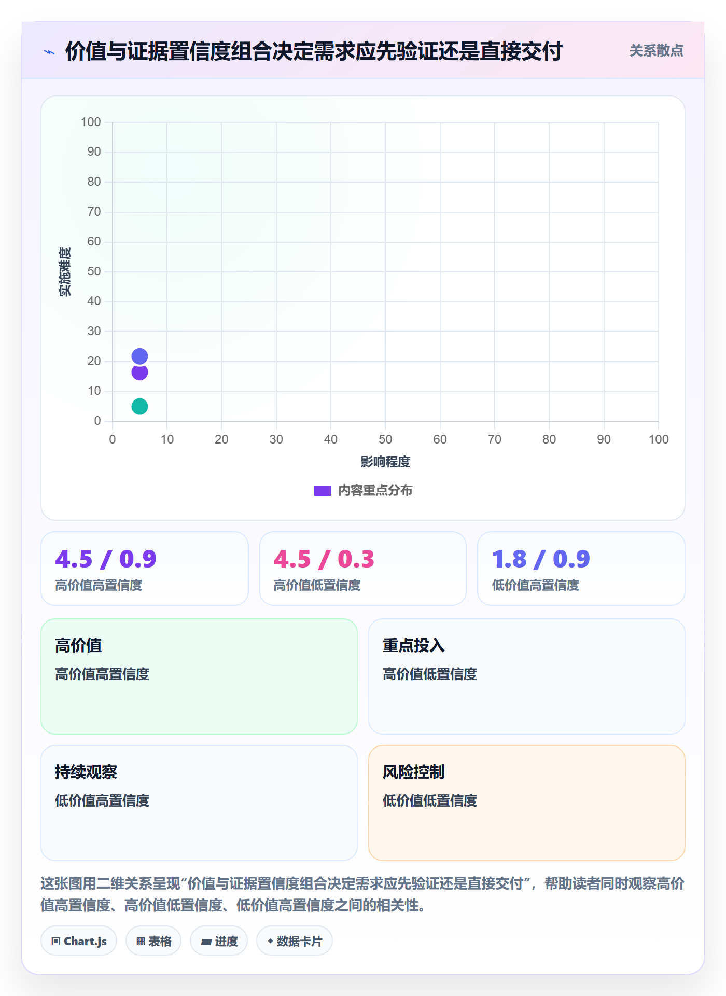Screen dimensions: 726x996
Task: Click the description paragraph starting 这张图用二维关系呈现
Action: [x=363, y=894]
